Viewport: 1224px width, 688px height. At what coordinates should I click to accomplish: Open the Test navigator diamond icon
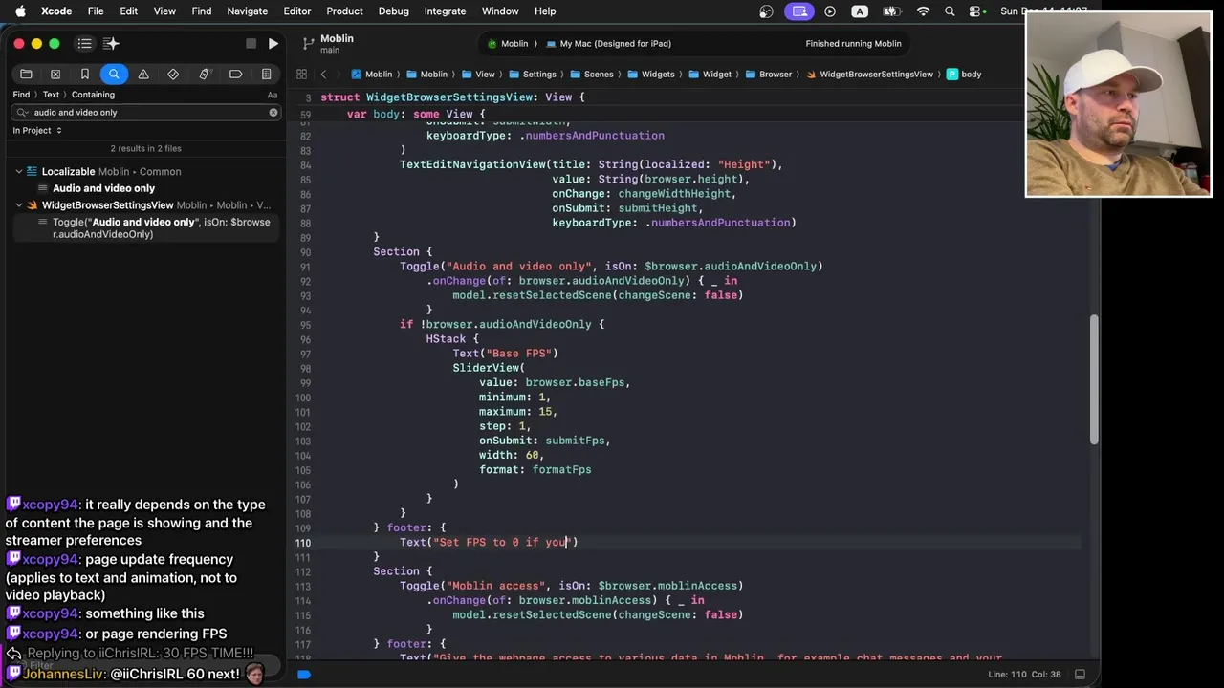point(173,74)
